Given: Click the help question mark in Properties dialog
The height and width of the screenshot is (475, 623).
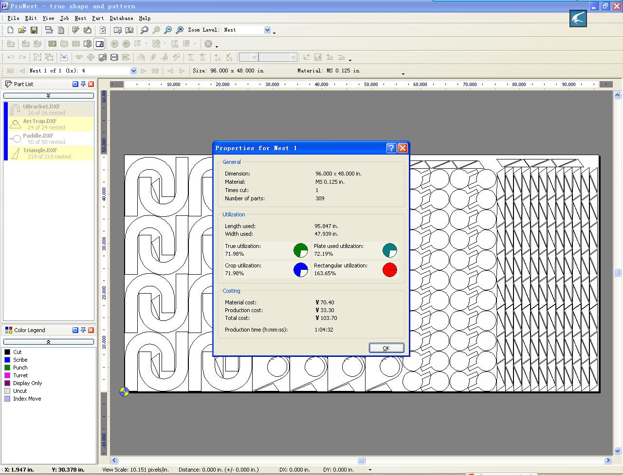Looking at the screenshot, I should (x=391, y=148).
